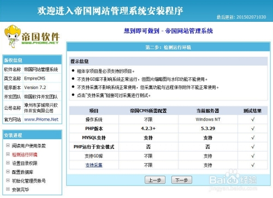Click the 项目 column header

(x=94, y=111)
